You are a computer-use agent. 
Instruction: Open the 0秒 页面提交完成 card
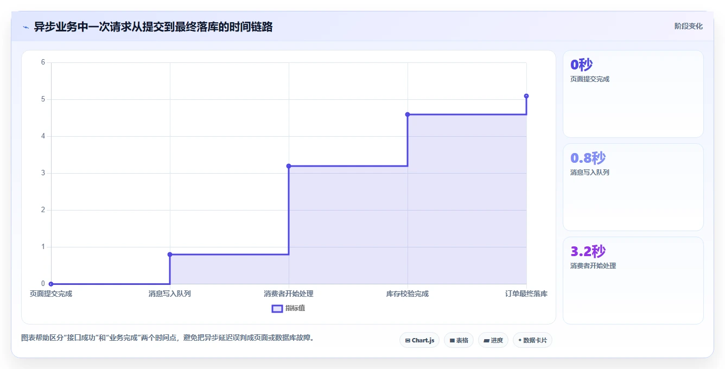[633, 94]
